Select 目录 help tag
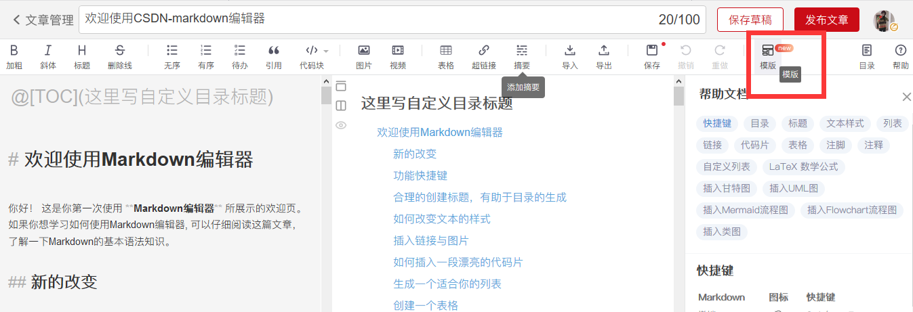Screen dimensions: 913x312 (760, 123)
